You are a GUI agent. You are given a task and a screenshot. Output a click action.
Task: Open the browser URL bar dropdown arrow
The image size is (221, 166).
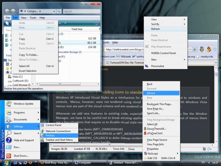click(x=190, y=49)
